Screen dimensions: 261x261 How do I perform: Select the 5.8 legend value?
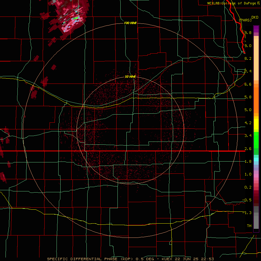(248, 97)
